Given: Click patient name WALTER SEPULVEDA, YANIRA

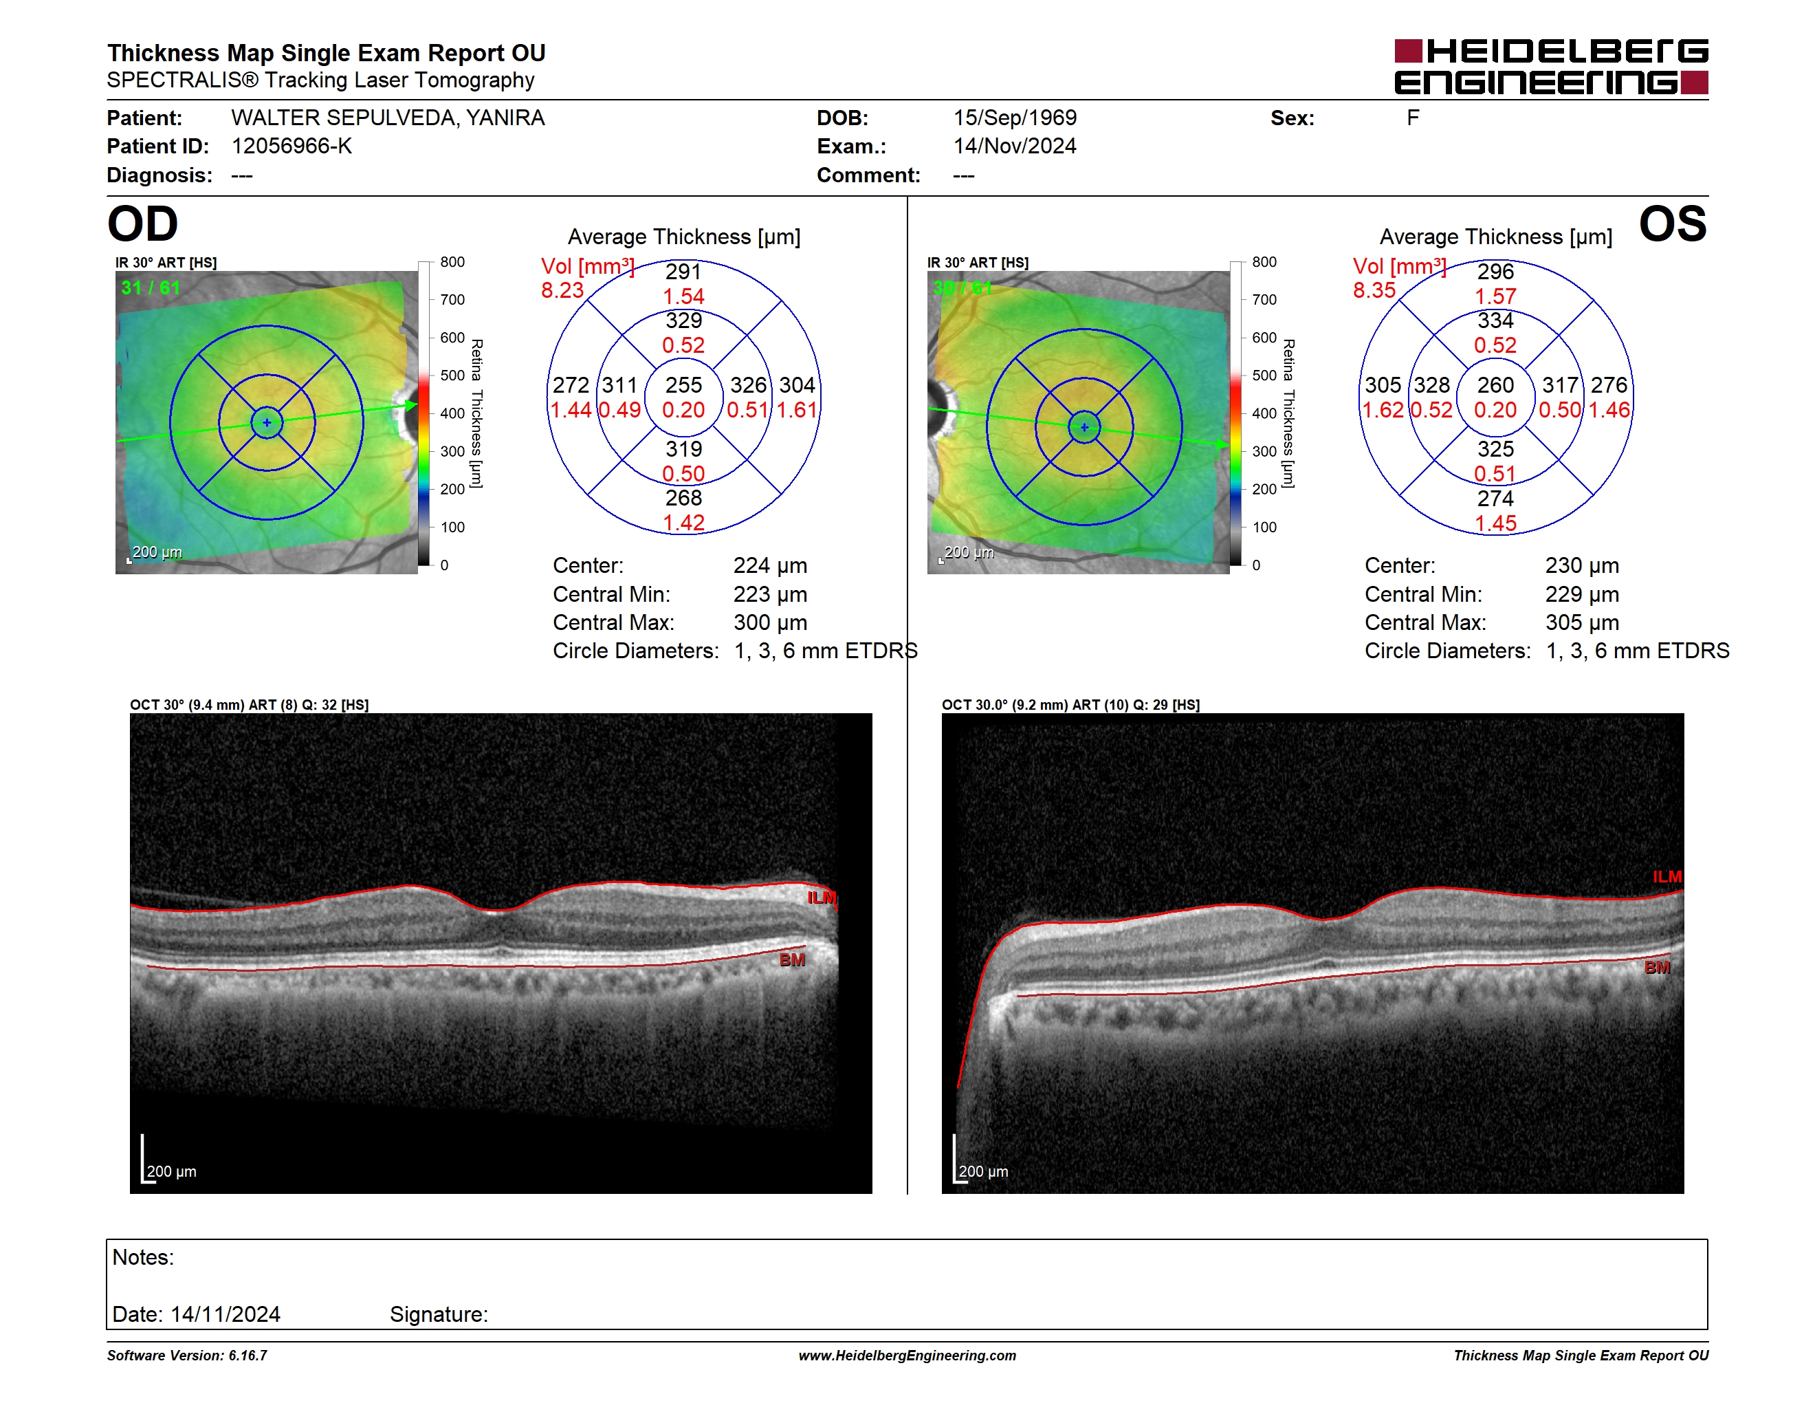Looking at the screenshot, I should click(x=387, y=118).
